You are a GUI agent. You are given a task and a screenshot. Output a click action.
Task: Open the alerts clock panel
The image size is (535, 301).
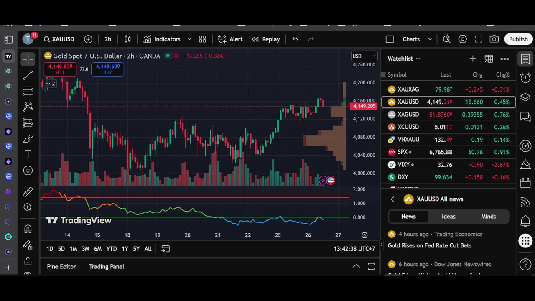point(525,78)
